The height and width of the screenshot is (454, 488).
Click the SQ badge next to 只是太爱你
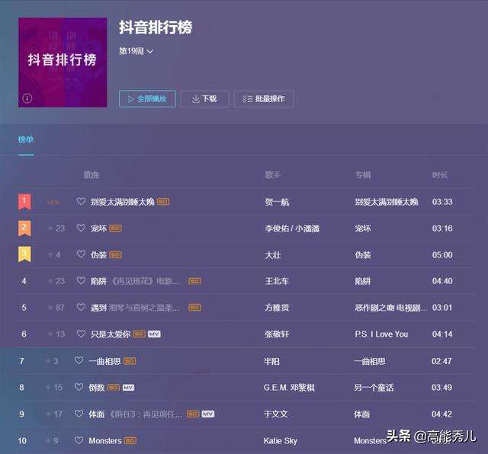click(x=139, y=334)
